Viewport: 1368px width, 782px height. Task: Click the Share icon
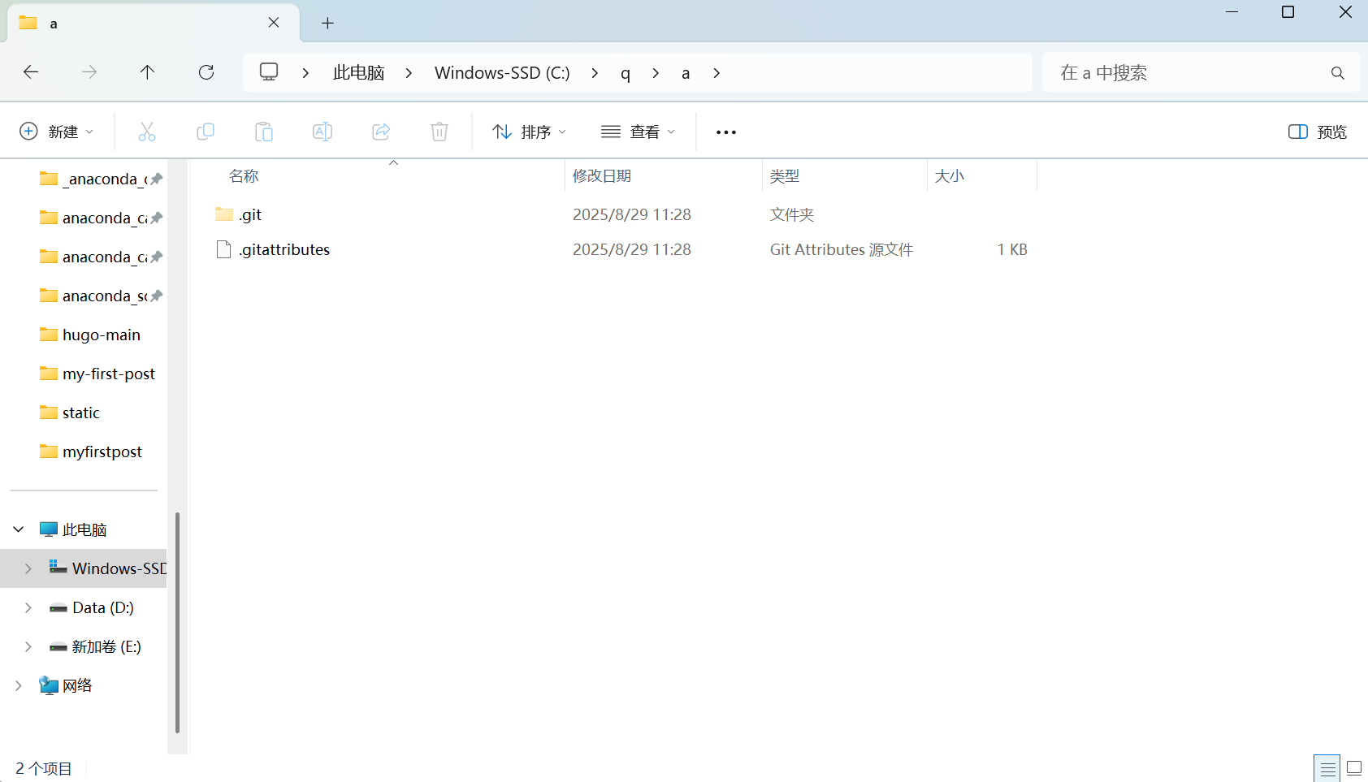(x=381, y=131)
